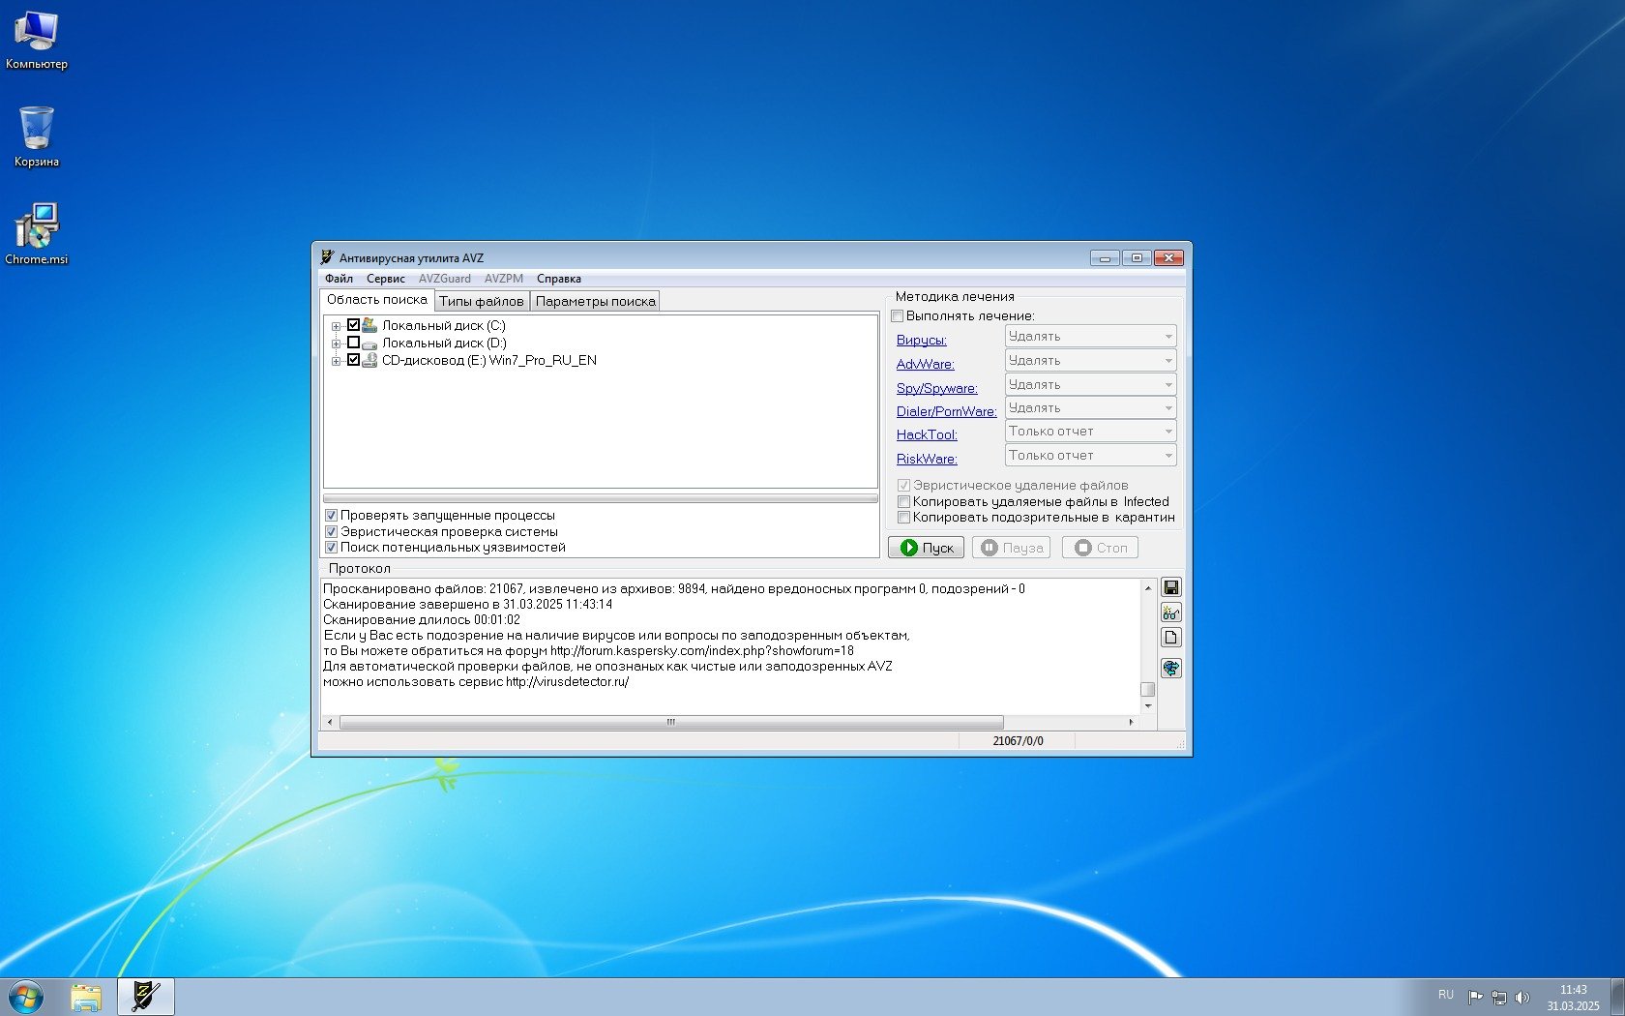Screen dimensions: 1625x1016
Task: Check the Локальный диск (D:) checkbox
Action: pos(353,343)
